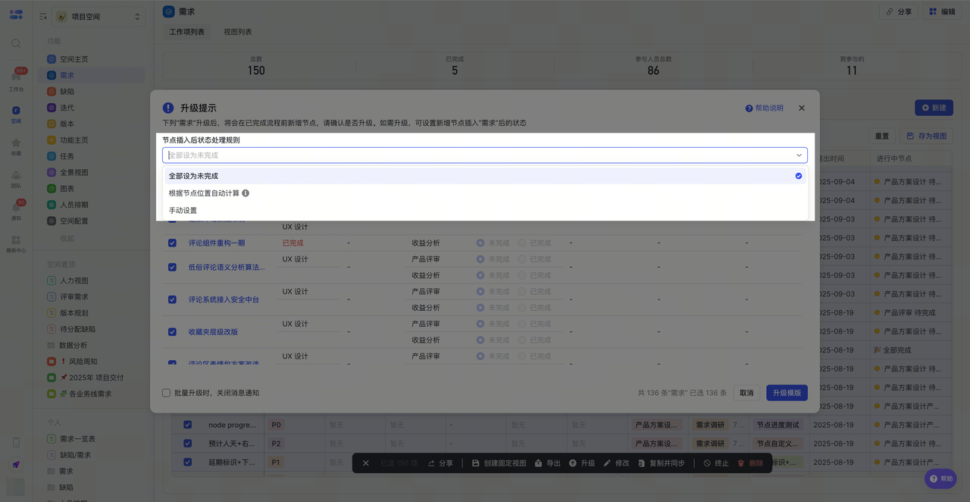Choose 全部设为未完成 option
Image resolution: width=970 pixels, height=502 pixels.
[485, 176]
